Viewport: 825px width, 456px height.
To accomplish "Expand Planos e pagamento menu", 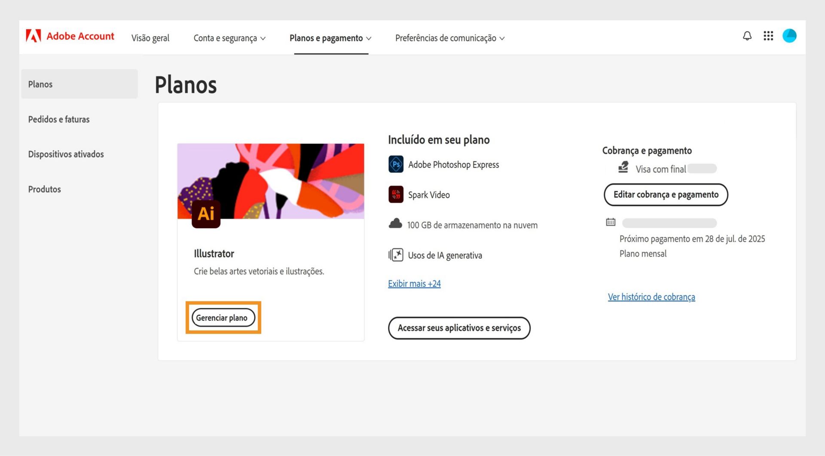I will pos(330,38).
